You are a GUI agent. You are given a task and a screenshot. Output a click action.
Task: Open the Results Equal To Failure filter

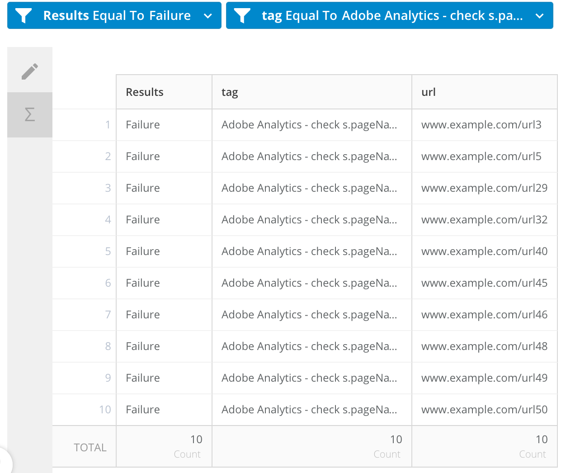pos(114,15)
